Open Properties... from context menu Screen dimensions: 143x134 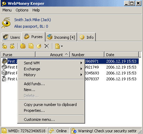[51, 110]
